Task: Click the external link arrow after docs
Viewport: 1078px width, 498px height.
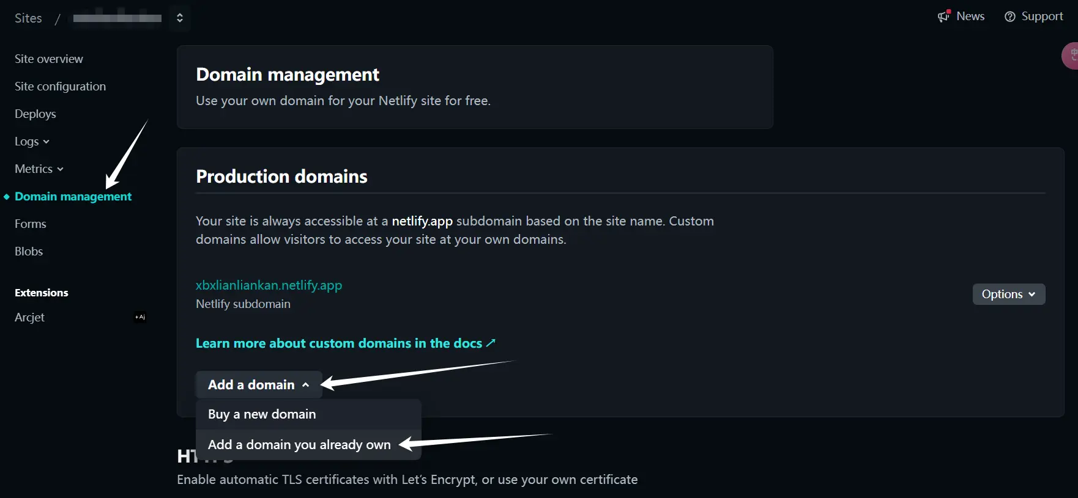Action: click(491, 343)
